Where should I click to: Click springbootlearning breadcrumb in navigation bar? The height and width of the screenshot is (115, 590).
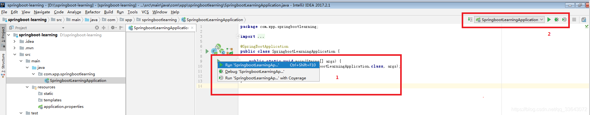click(x=157, y=20)
